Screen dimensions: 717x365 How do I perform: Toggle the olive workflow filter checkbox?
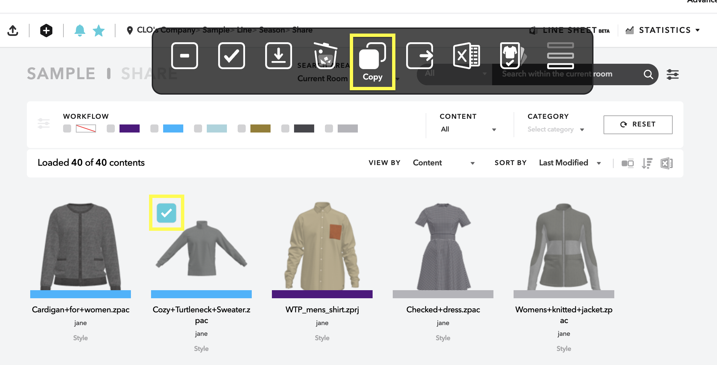[x=242, y=128]
